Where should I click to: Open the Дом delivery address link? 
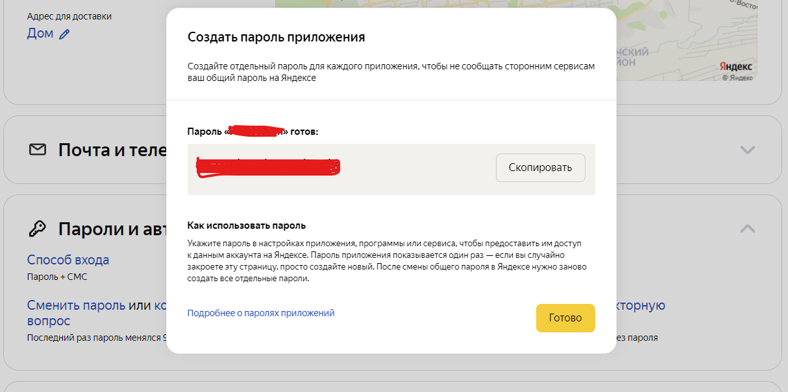tap(40, 34)
